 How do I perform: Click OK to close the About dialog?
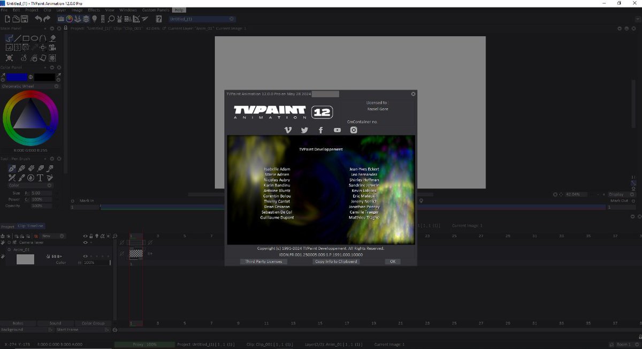click(x=393, y=261)
